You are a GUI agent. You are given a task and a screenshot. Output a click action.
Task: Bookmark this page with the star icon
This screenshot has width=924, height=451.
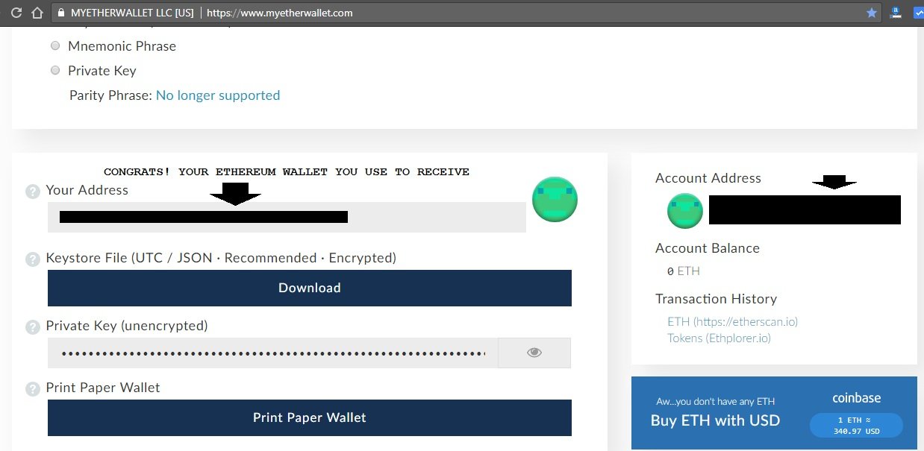872,13
